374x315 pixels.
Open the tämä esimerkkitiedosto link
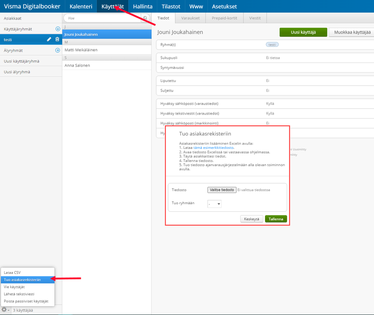[x=213, y=148]
